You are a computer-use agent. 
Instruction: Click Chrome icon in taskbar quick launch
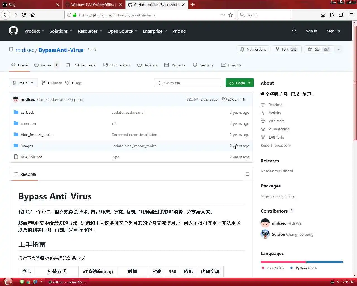(28, 282)
